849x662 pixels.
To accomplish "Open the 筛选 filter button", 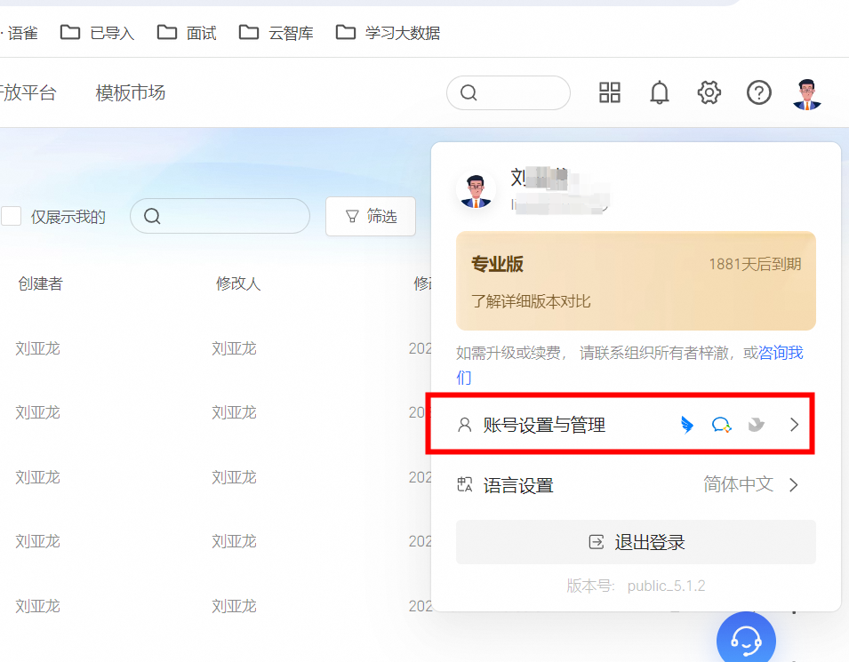I will (371, 216).
